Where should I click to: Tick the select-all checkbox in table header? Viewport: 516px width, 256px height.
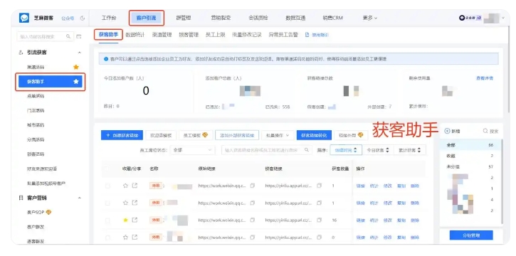coord(106,169)
